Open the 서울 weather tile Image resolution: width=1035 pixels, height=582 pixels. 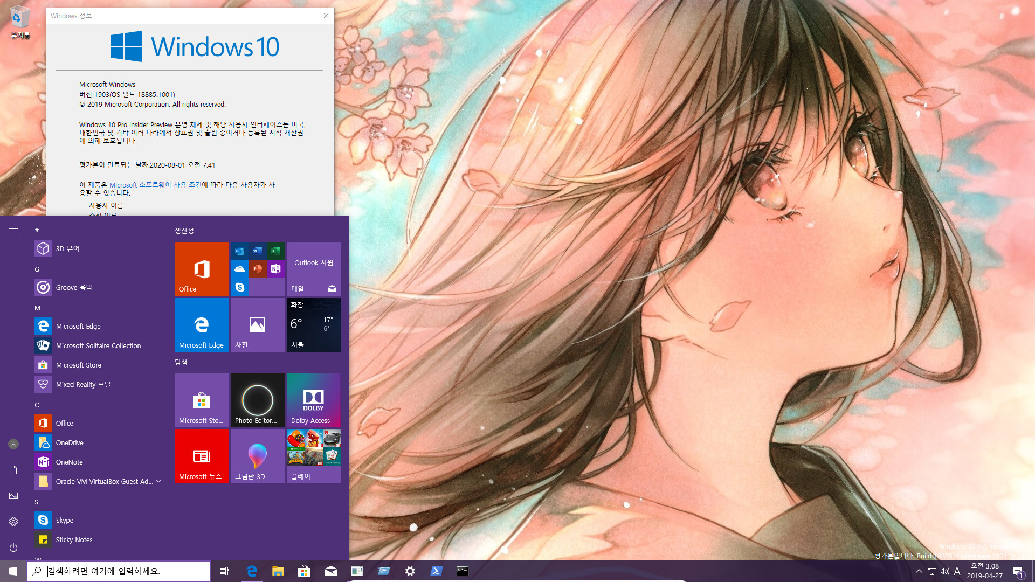[x=314, y=325]
